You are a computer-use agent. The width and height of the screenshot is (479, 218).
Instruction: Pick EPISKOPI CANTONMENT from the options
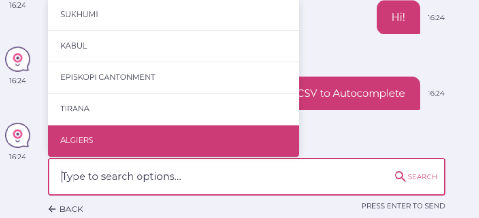[173, 77]
